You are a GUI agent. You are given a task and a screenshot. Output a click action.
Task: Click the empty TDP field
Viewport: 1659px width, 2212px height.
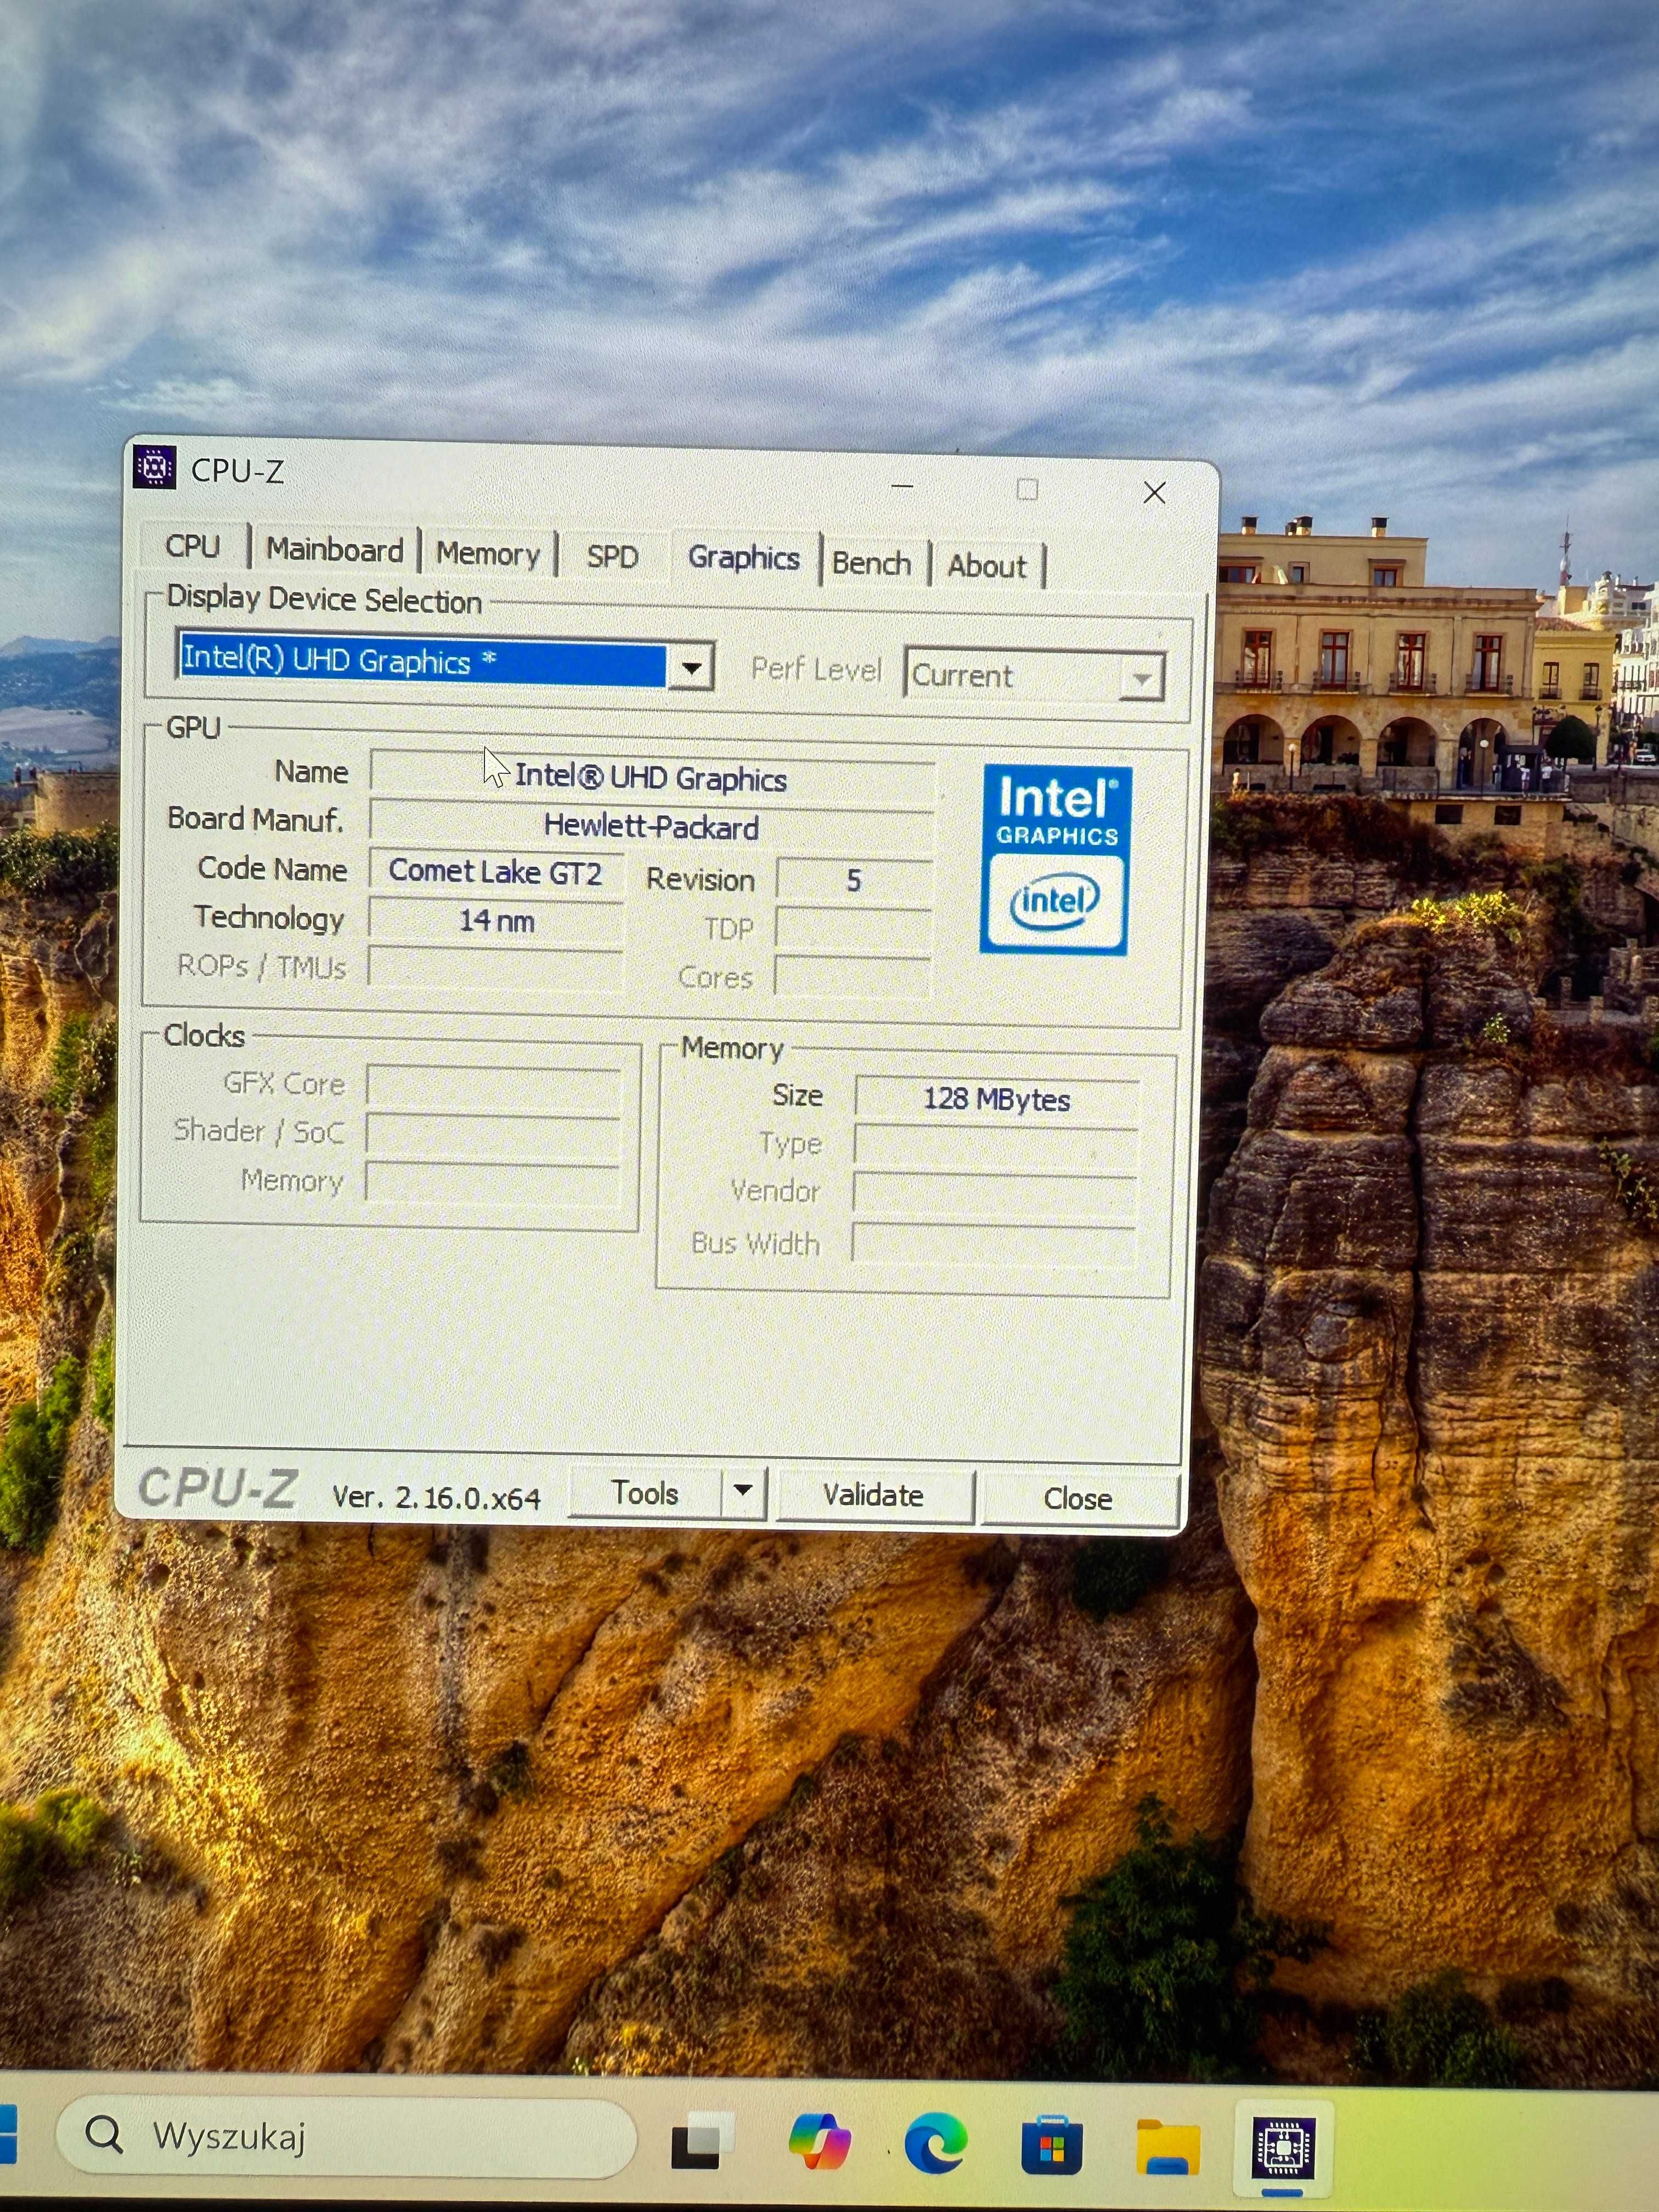tap(853, 929)
